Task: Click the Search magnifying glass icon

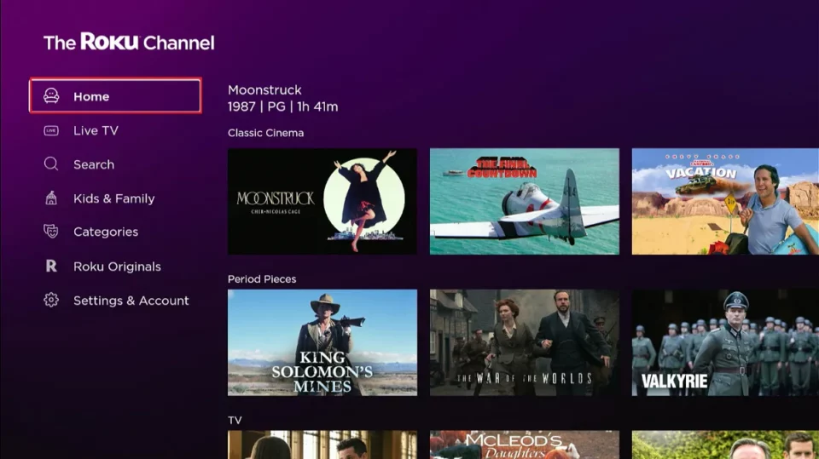Action: (x=51, y=164)
